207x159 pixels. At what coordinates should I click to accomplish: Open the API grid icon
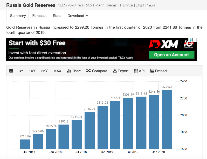coord(136,71)
